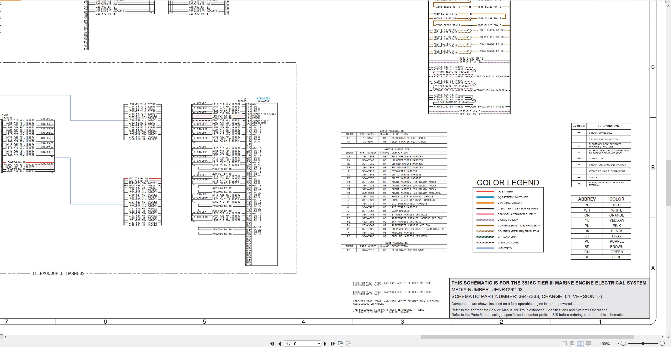Open the 100% zoom level dropdown
Viewport: 671px width, 347px height.
click(x=619, y=344)
